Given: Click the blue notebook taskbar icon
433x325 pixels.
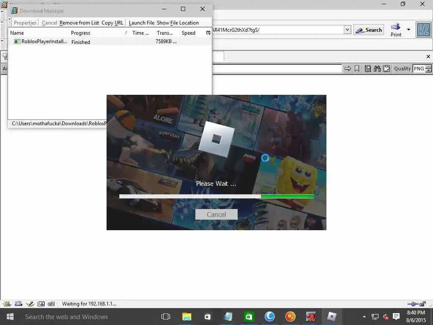Looking at the screenshot, I should tap(228, 317).
